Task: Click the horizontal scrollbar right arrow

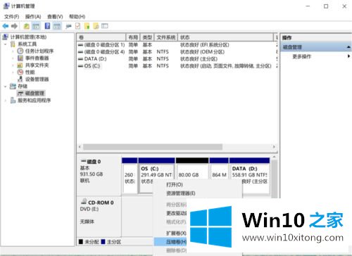Action: [274, 147]
